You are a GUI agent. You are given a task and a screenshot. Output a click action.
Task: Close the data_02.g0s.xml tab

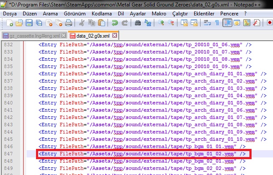coord(114,36)
